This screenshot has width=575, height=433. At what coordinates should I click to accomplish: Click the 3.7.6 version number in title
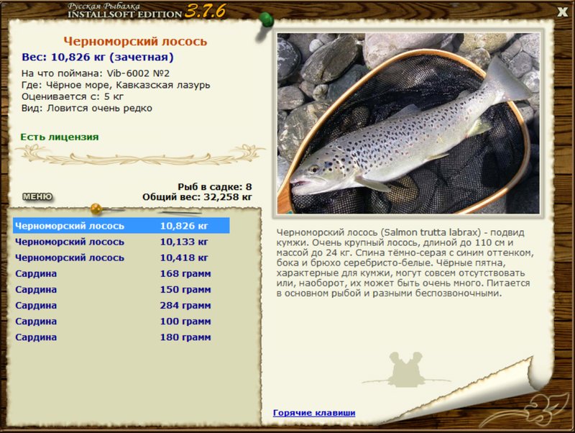click(205, 11)
